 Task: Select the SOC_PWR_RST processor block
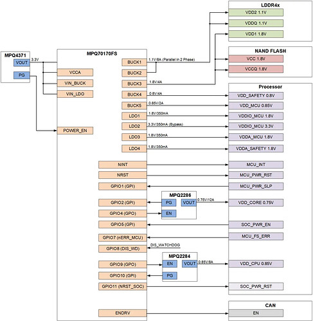click(x=256, y=286)
